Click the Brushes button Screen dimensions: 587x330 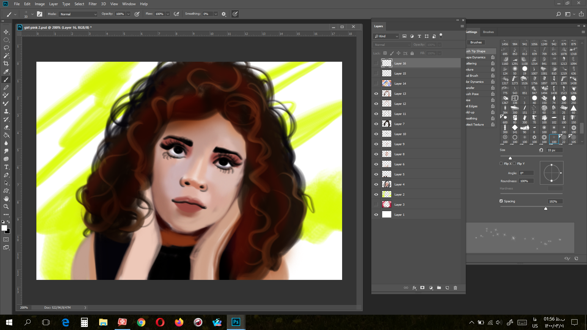476,42
